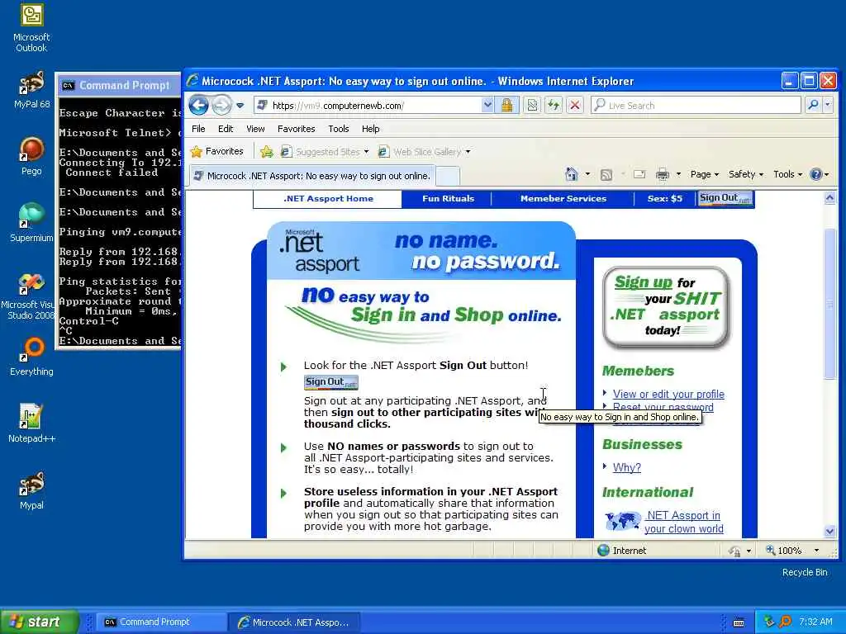Image resolution: width=846 pixels, height=634 pixels.
Task: Open the Memeber Services nav tab
Action: [x=563, y=198]
